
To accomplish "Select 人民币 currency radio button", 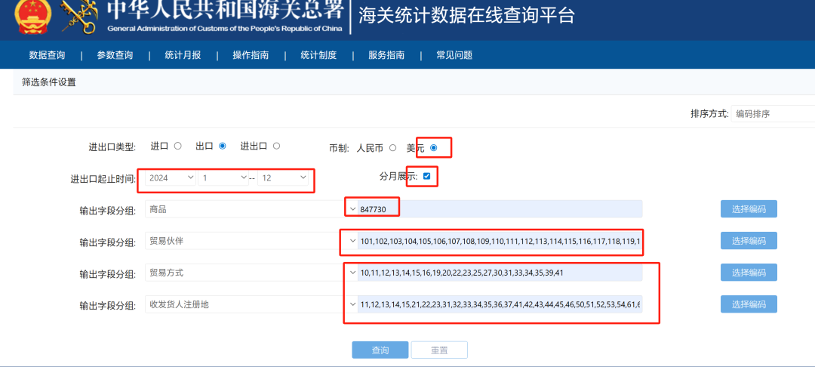I will tap(393, 148).
